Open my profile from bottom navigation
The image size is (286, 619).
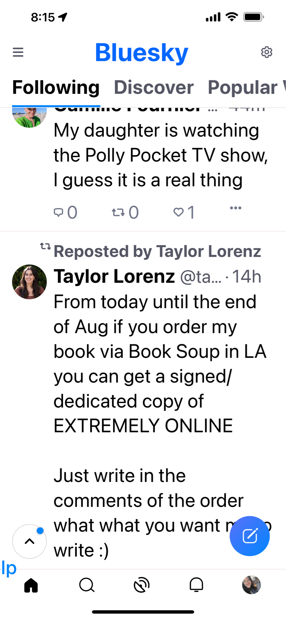251,585
